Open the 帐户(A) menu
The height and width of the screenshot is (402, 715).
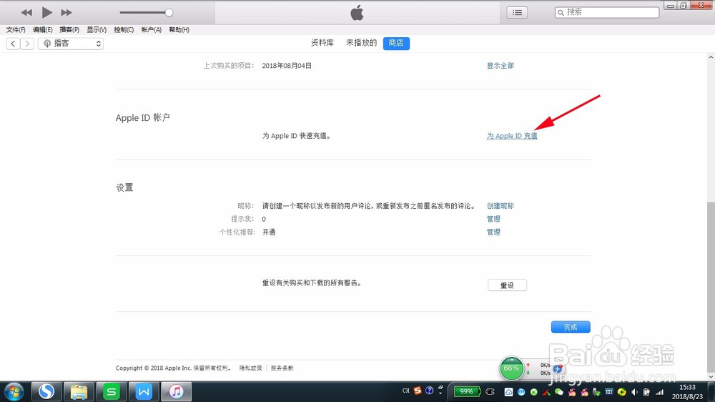pyautogui.click(x=151, y=29)
